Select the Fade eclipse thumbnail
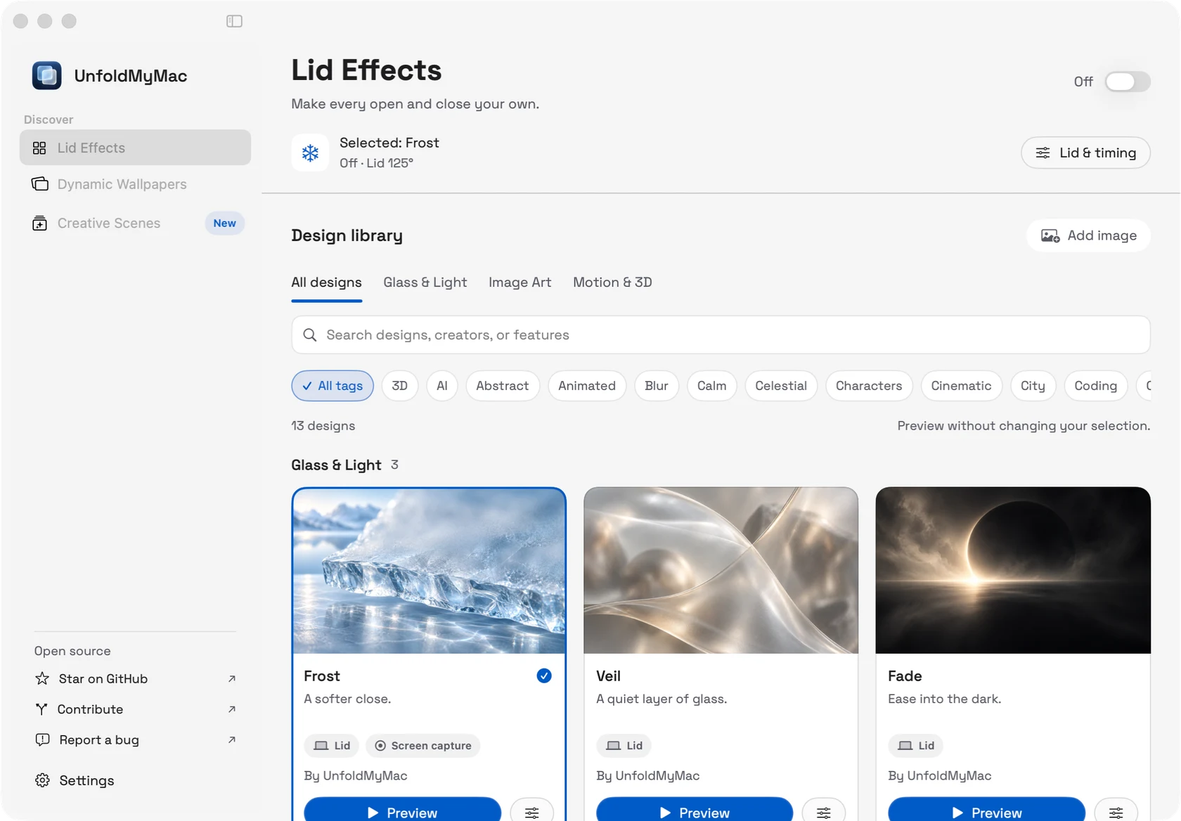The height and width of the screenshot is (821, 1181). (1013, 571)
